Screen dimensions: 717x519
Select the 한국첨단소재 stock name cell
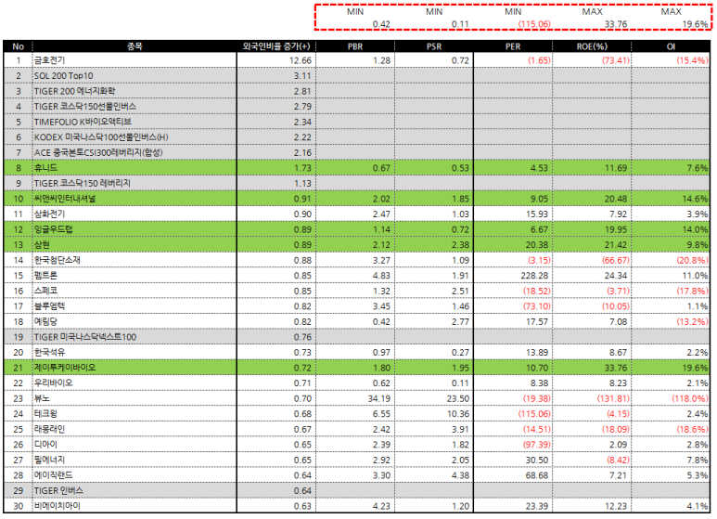tap(134, 260)
